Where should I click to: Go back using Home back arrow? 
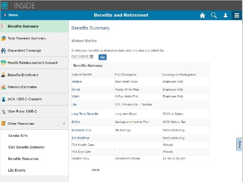(x=5, y=15)
